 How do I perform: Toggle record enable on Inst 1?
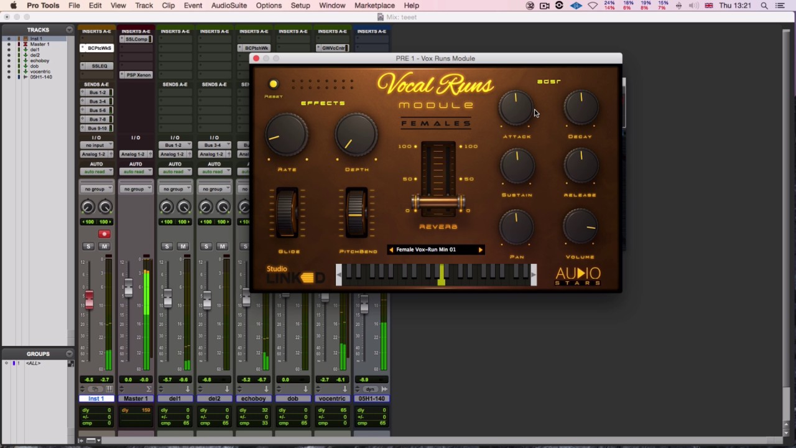pos(104,234)
